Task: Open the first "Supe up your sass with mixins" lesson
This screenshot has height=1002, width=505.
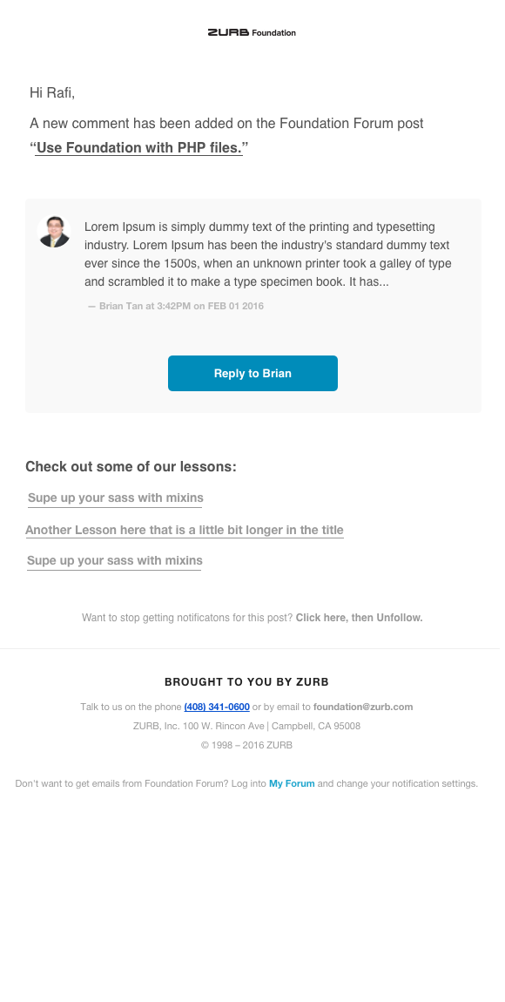Action: tap(115, 498)
